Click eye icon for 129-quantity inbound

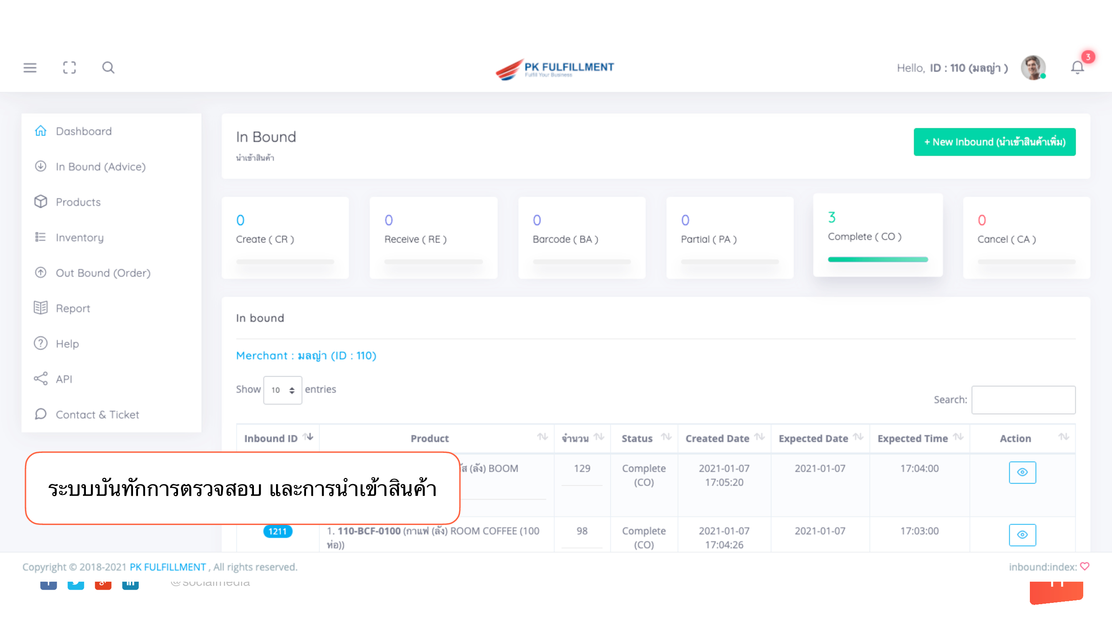point(1022,472)
